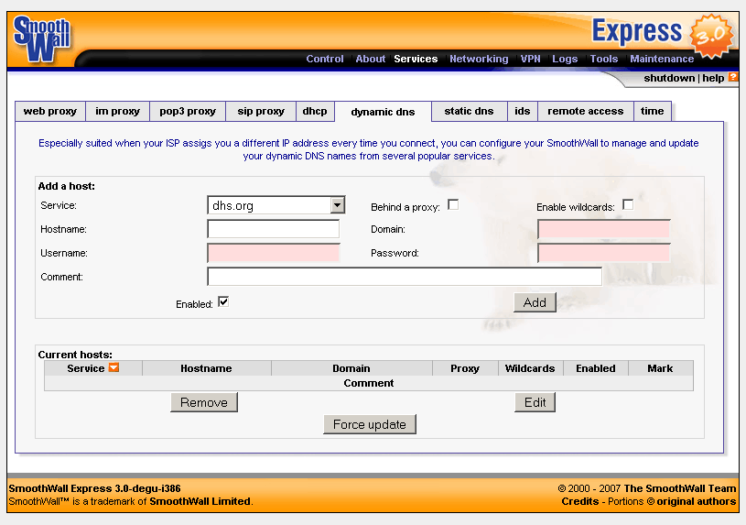The width and height of the screenshot is (746, 525).
Task: Open the Control menu
Action: pyautogui.click(x=324, y=59)
